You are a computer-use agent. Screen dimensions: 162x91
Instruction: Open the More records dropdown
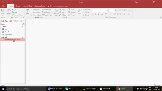tap(71, 15)
